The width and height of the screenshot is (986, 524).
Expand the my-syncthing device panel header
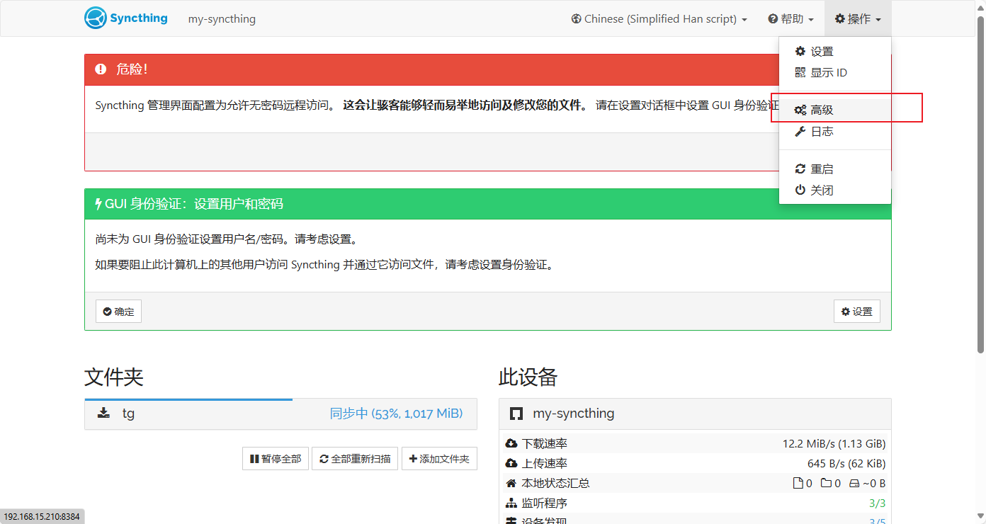pyautogui.click(x=695, y=414)
